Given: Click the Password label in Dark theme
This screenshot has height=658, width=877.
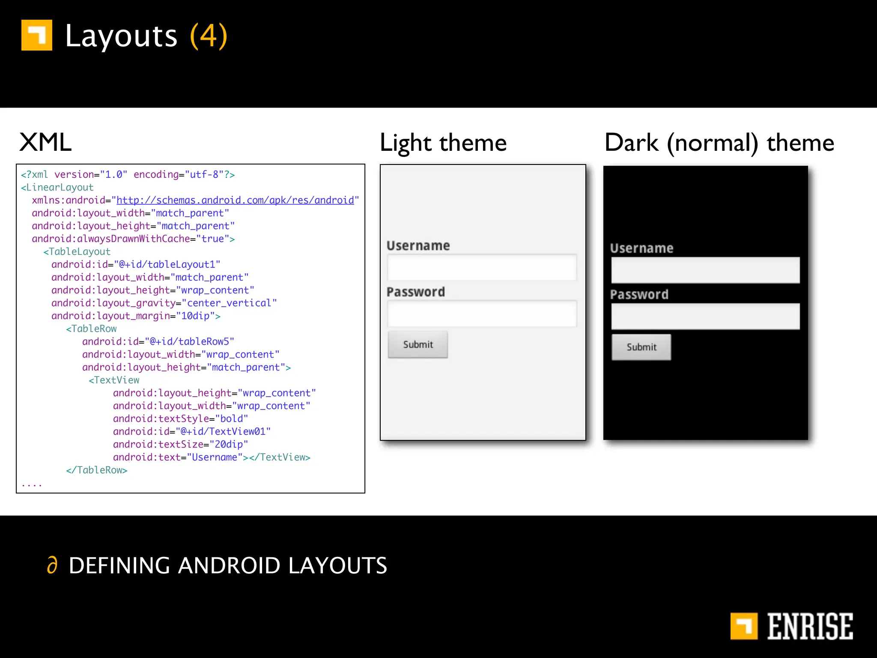Looking at the screenshot, I should [x=639, y=294].
